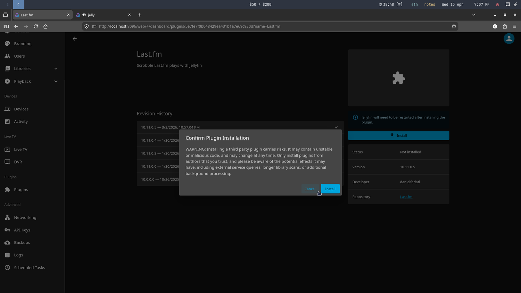Click the power icon in system bar
This screenshot has height=293, width=521.
pos(497,5)
